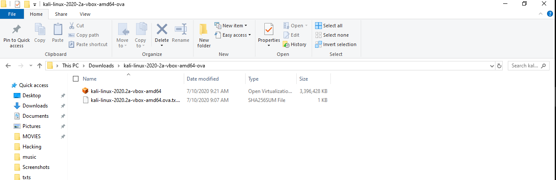Image resolution: width=556 pixels, height=180 pixels.
Task: Expand the Delete options arrow
Action: tap(162, 45)
